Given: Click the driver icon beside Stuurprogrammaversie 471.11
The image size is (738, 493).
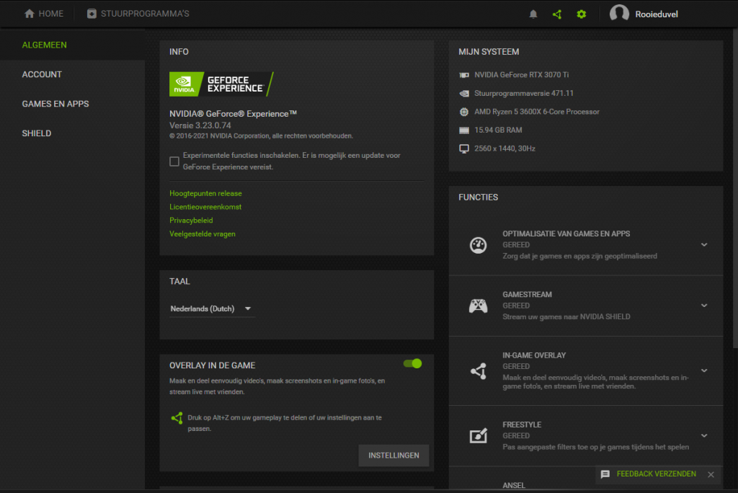Looking at the screenshot, I should (464, 93).
